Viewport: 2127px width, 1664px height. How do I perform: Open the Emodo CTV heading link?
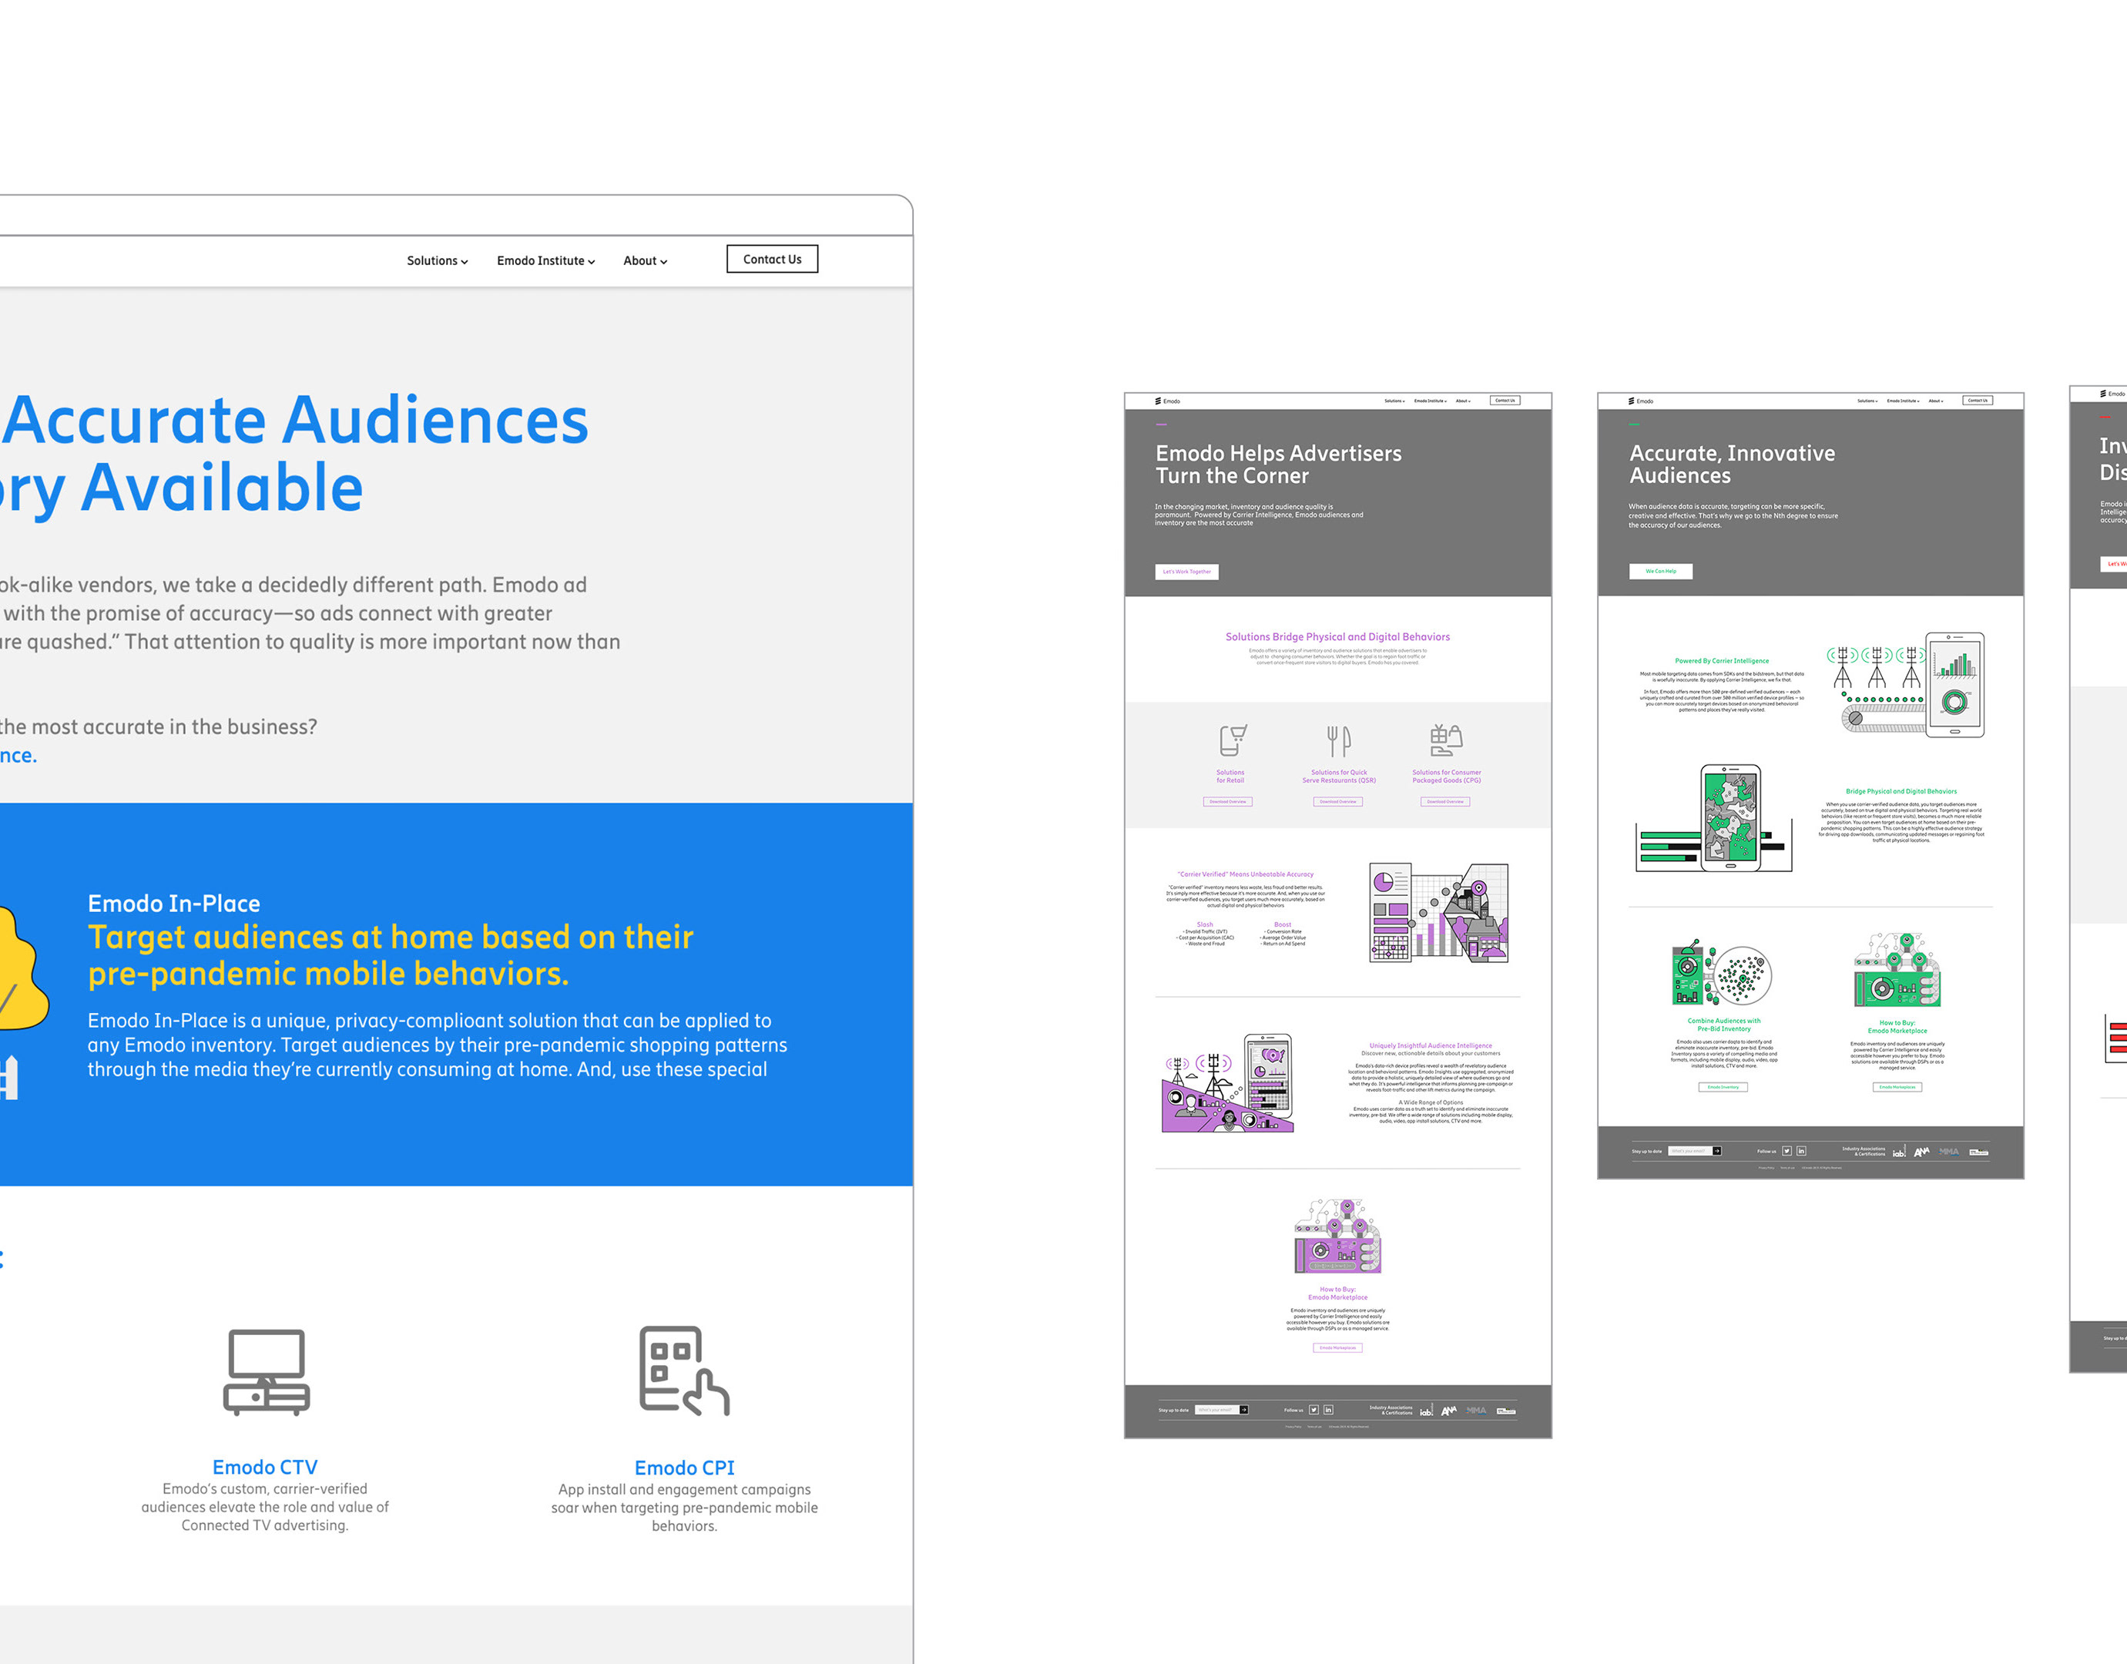click(x=265, y=1468)
